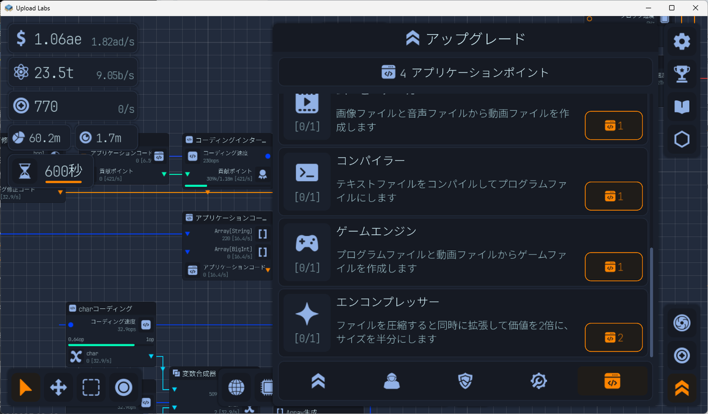Click the compiler terminal prompt icon
Screen dimensions: 708x414
click(307, 173)
